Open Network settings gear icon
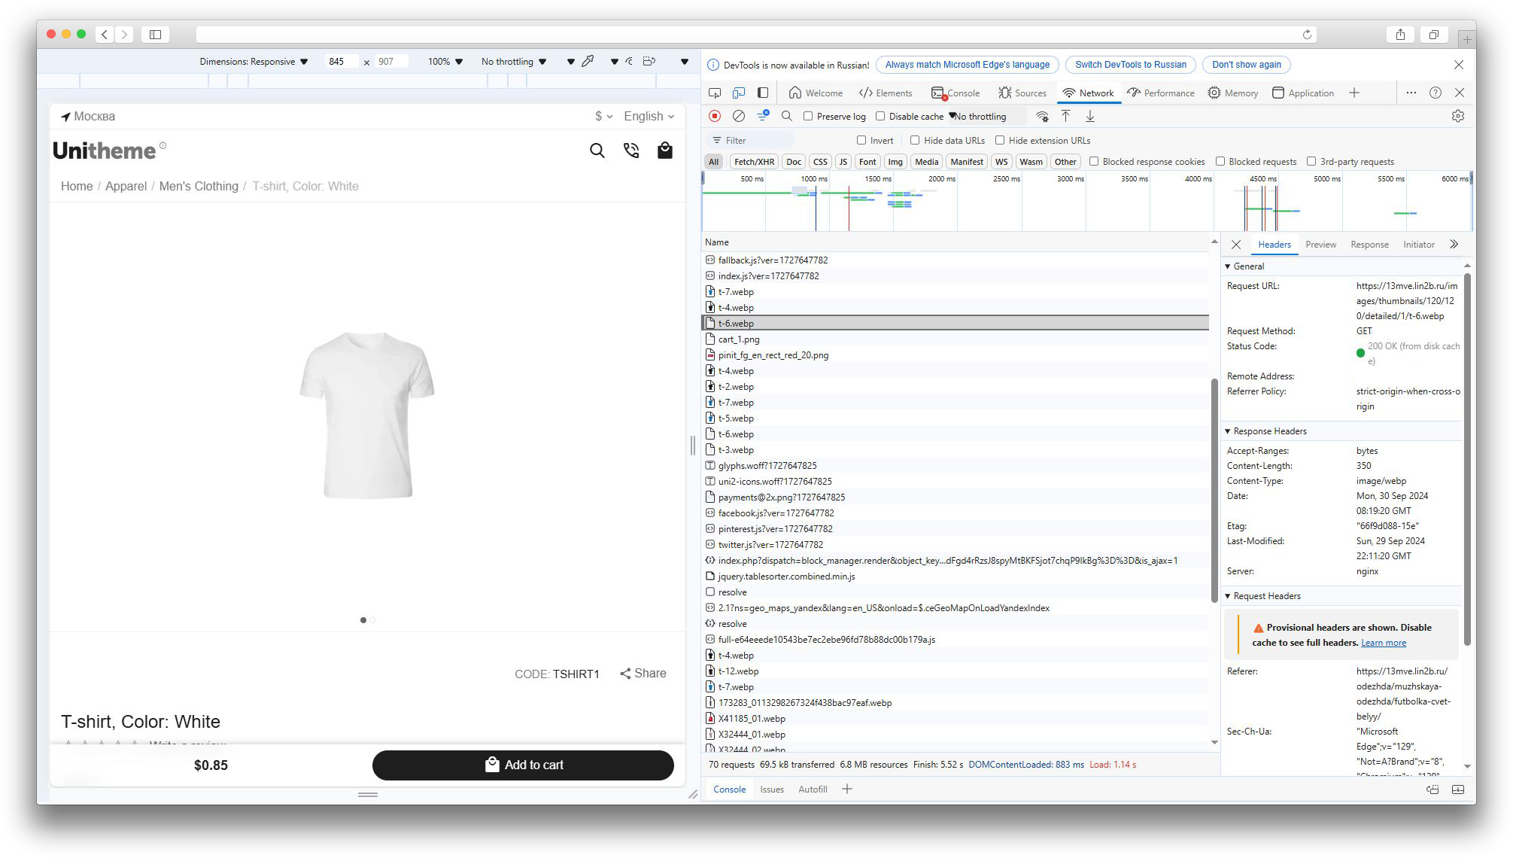 coord(1457,116)
